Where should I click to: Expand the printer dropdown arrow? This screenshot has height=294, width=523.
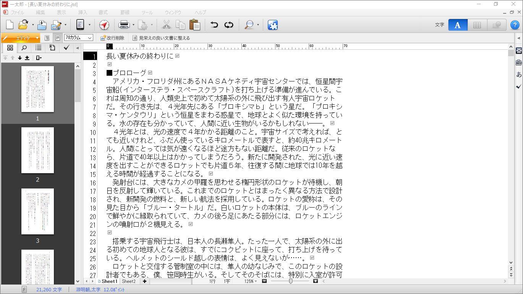133,25
